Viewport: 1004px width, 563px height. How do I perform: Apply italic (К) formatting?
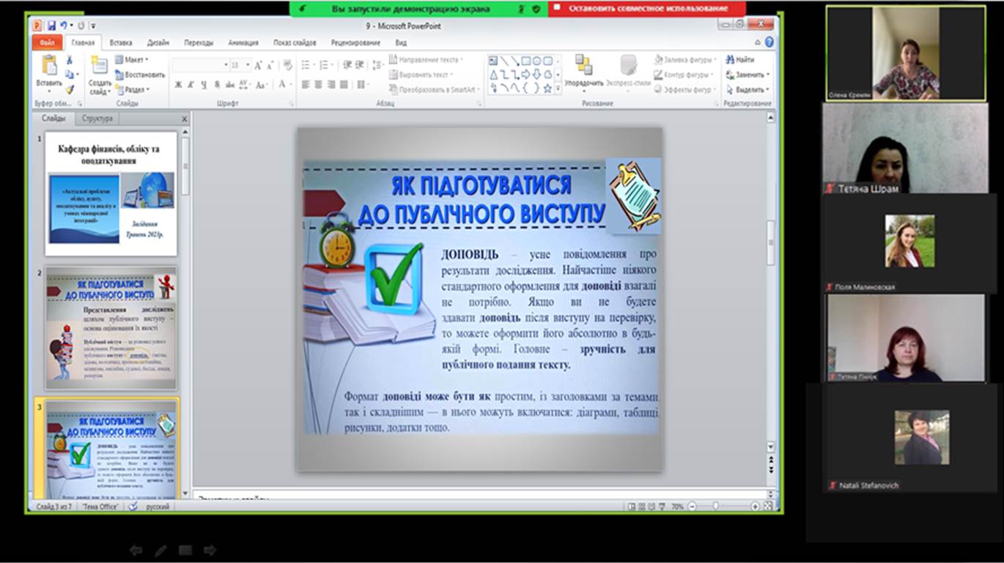pyautogui.click(x=191, y=85)
